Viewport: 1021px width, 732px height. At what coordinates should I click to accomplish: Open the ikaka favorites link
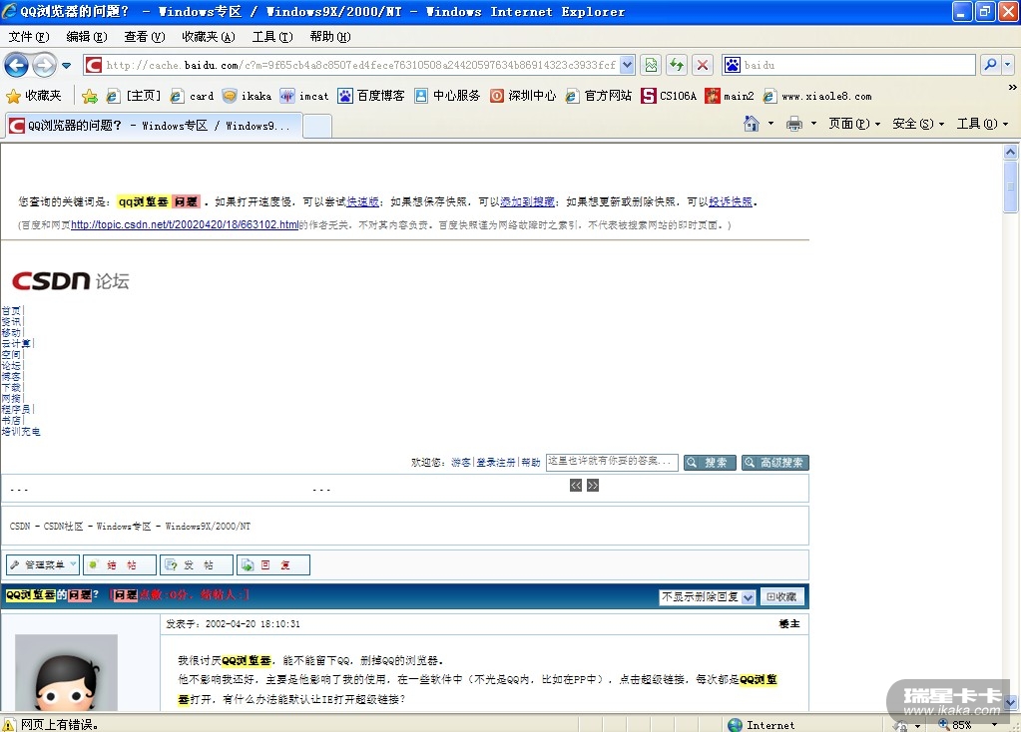coord(247,97)
